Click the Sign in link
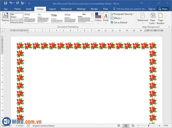 pyautogui.click(x=152, y=9)
